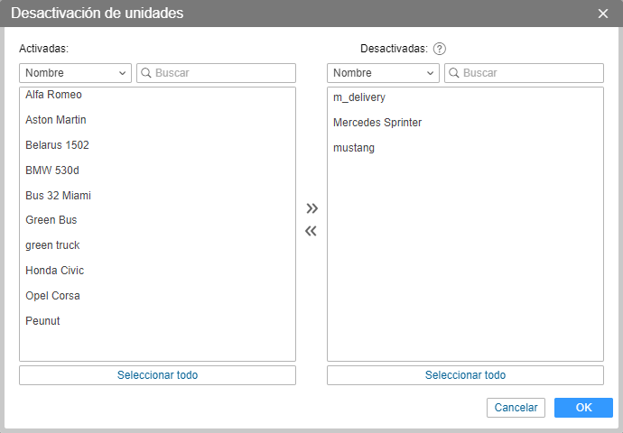The height and width of the screenshot is (433, 623).
Task: Click the Cancelar button
Action: pos(516,408)
